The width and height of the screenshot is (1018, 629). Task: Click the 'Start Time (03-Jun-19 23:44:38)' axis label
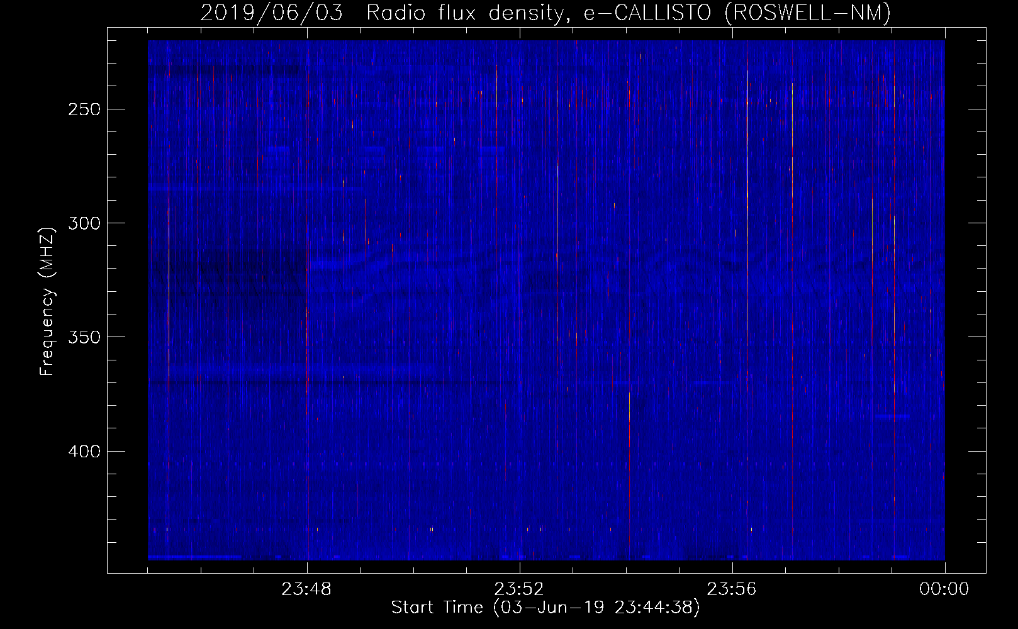pyautogui.click(x=545, y=608)
